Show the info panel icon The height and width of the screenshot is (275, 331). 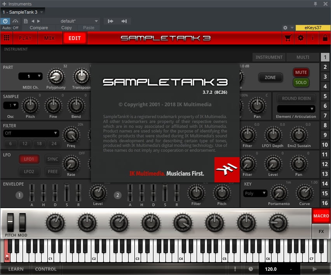point(313,38)
